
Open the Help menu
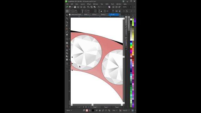point(125,4)
